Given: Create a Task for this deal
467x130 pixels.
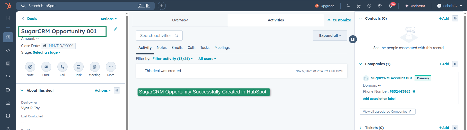Looking at the screenshot, I should pyautogui.click(x=79, y=67).
